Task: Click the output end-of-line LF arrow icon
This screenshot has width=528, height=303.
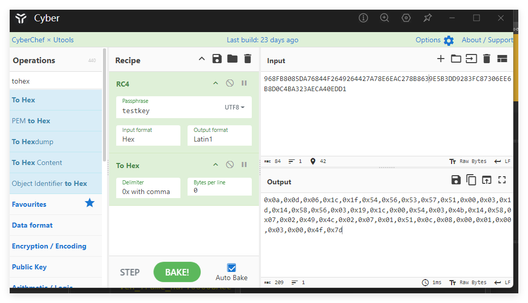Action: [x=497, y=283]
